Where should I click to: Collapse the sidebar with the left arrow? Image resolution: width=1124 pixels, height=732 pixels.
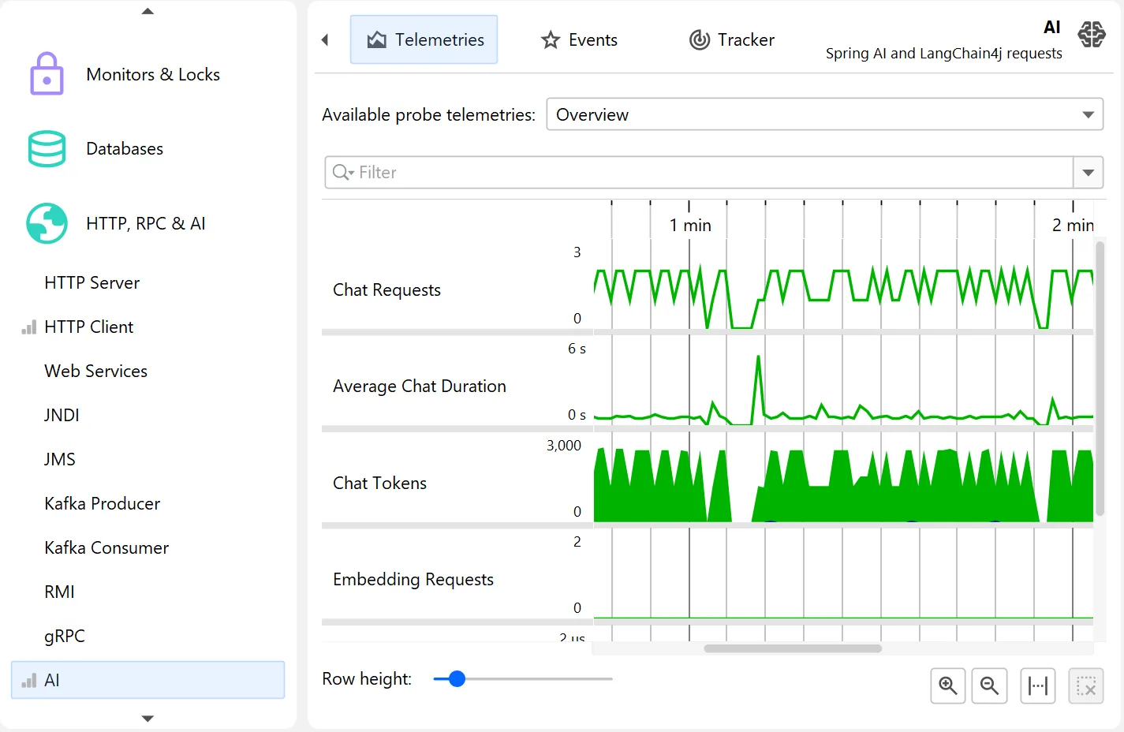pos(325,39)
